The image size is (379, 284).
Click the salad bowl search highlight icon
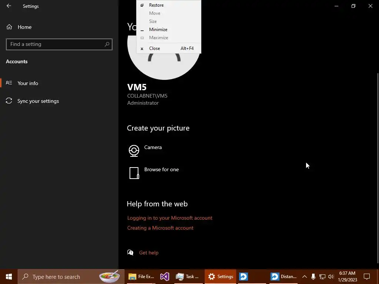coord(110,277)
